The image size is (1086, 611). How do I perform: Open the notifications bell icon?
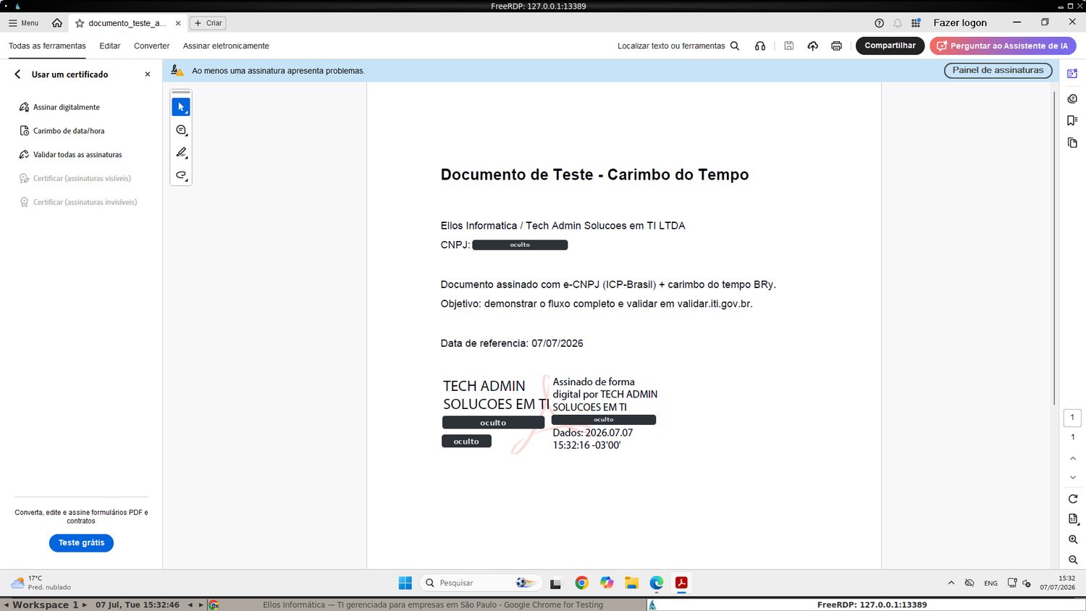tap(898, 23)
